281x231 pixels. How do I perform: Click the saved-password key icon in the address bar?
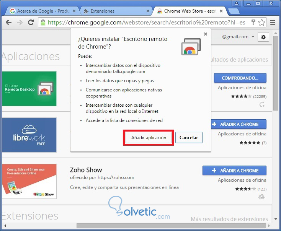253,22
